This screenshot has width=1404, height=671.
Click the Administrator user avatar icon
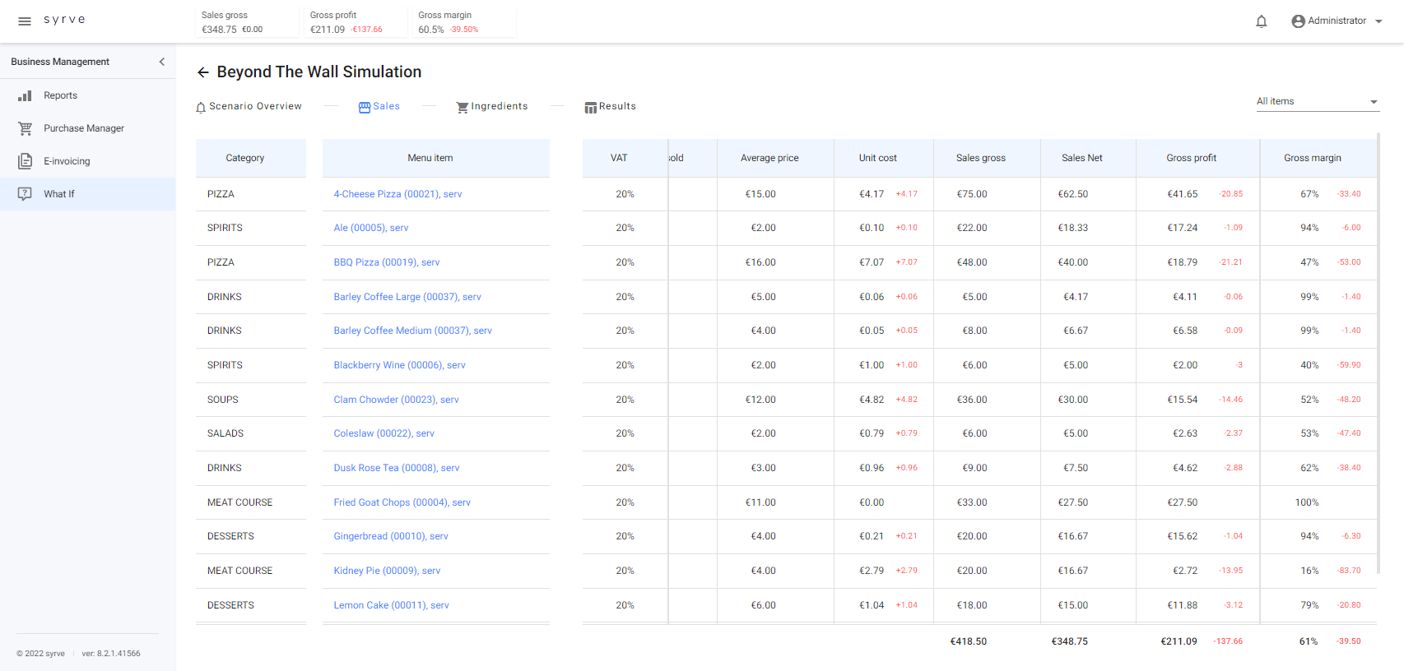[1298, 21]
